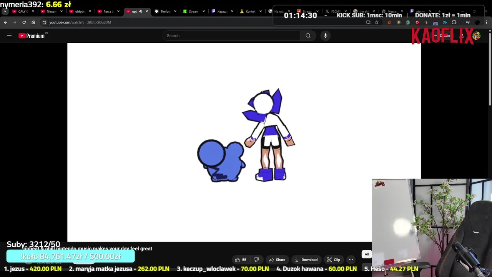Create a clip with Clip button
The height and width of the screenshot is (277, 492).
point(333,260)
